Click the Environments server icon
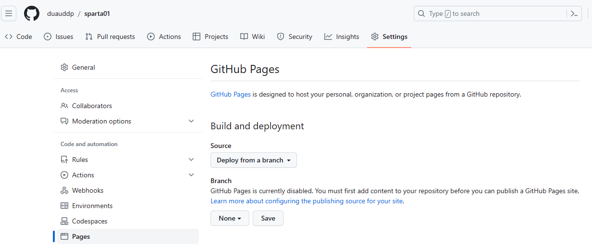Screen dimensions: 592x247 64,206
